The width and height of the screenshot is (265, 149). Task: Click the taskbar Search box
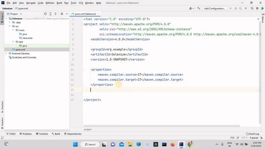[x=90, y=144]
